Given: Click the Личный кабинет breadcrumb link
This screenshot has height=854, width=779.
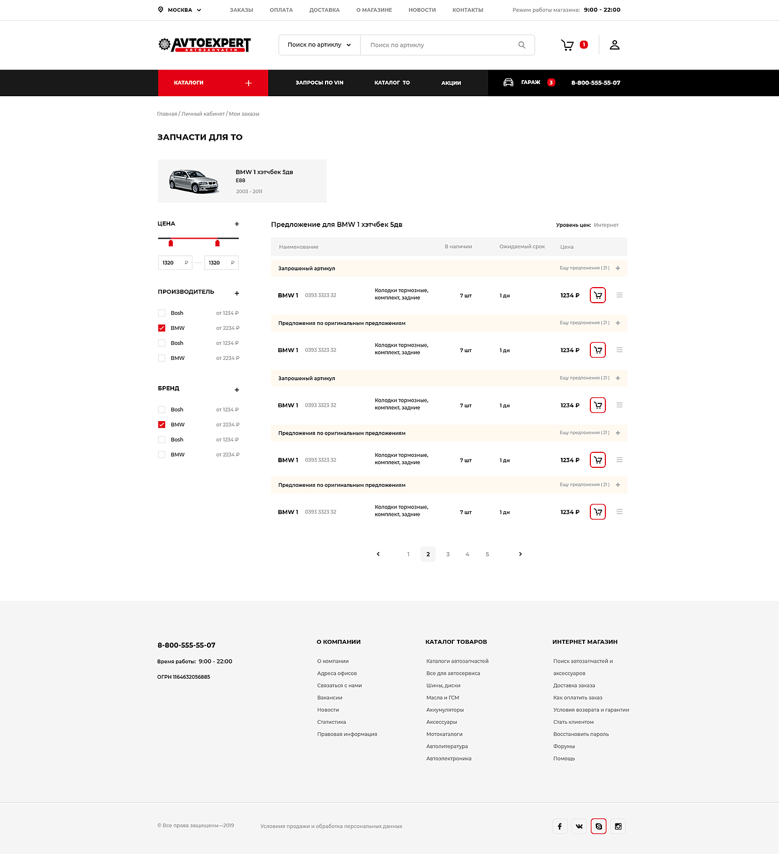Looking at the screenshot, I should pos(203,114).
